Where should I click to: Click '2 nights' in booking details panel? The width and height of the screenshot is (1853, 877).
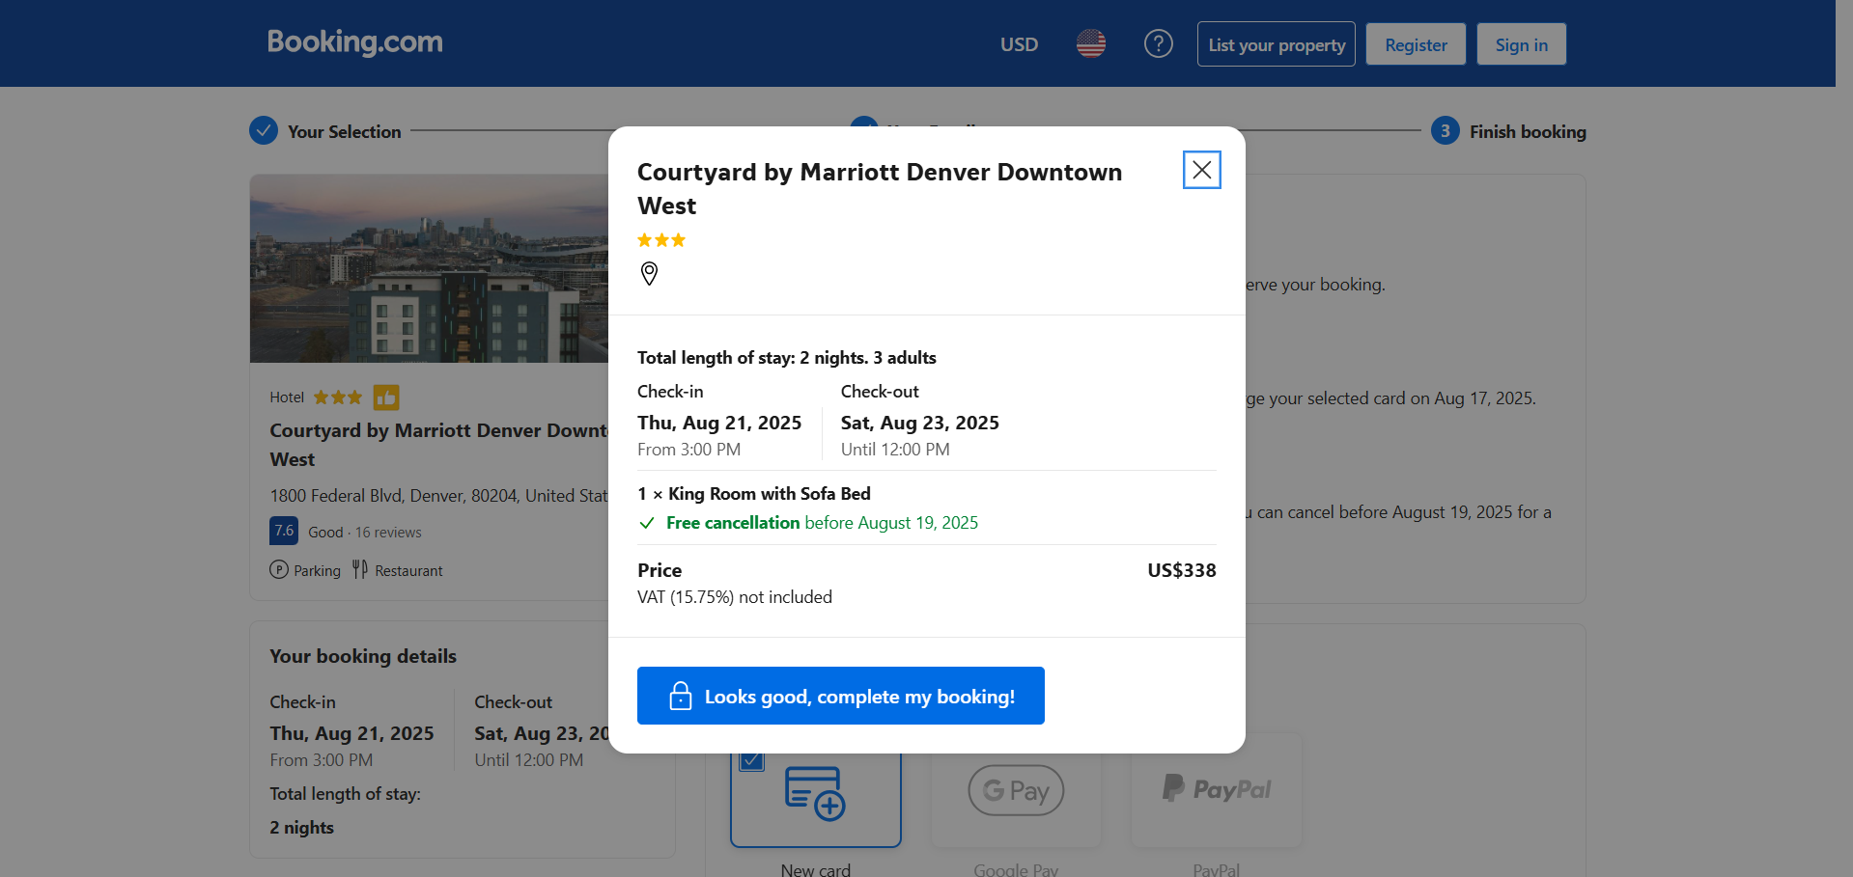click(301, 828)
